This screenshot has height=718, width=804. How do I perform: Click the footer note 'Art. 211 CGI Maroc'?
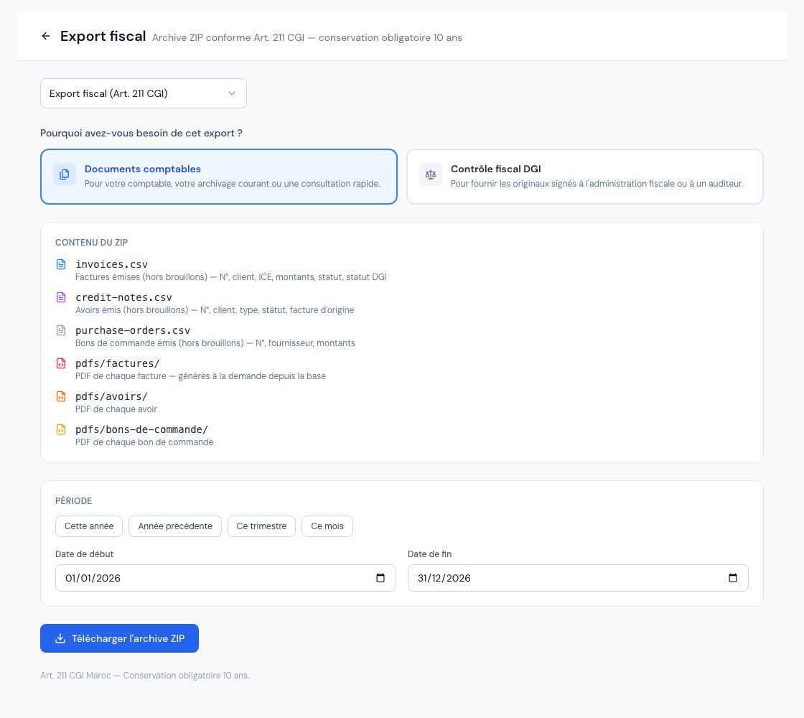pyautogui.click(x=75, y=676)
